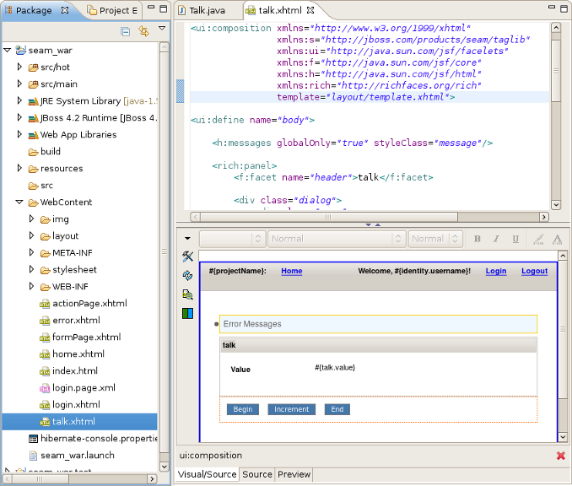The image size is (572, 486).
Task: Expand the META-INF folder
Action: (31, 252)
